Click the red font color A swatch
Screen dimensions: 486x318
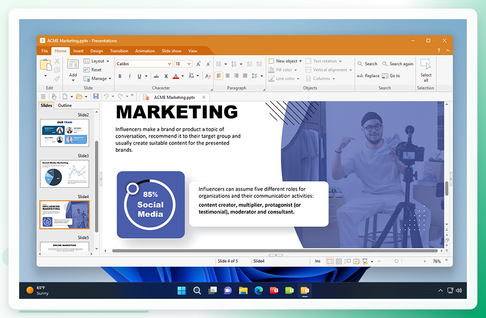pyautogui.click(x=176, y=76)
